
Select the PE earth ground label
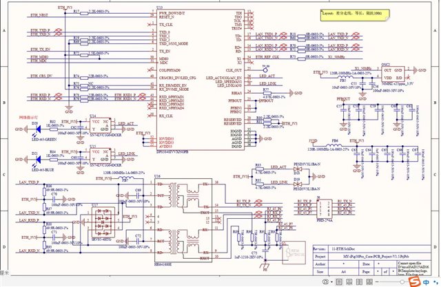(x=265, y=269)
